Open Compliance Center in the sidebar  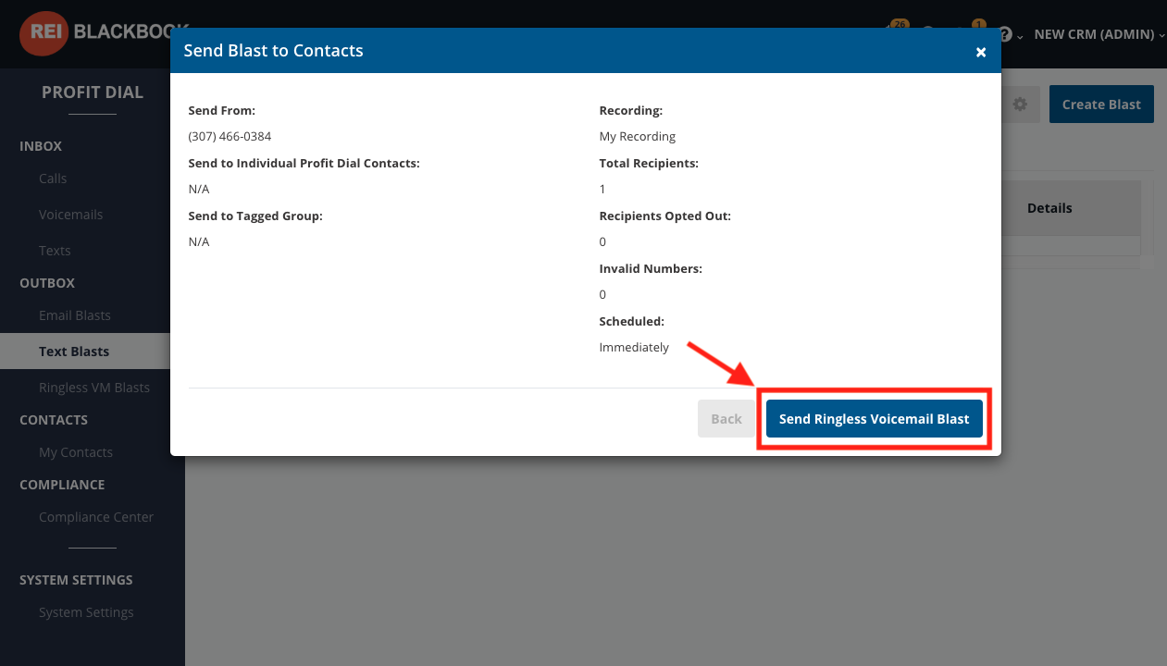coord(95,517)
